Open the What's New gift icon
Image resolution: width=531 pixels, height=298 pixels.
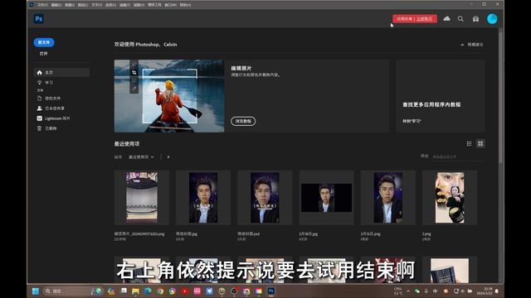475,19
